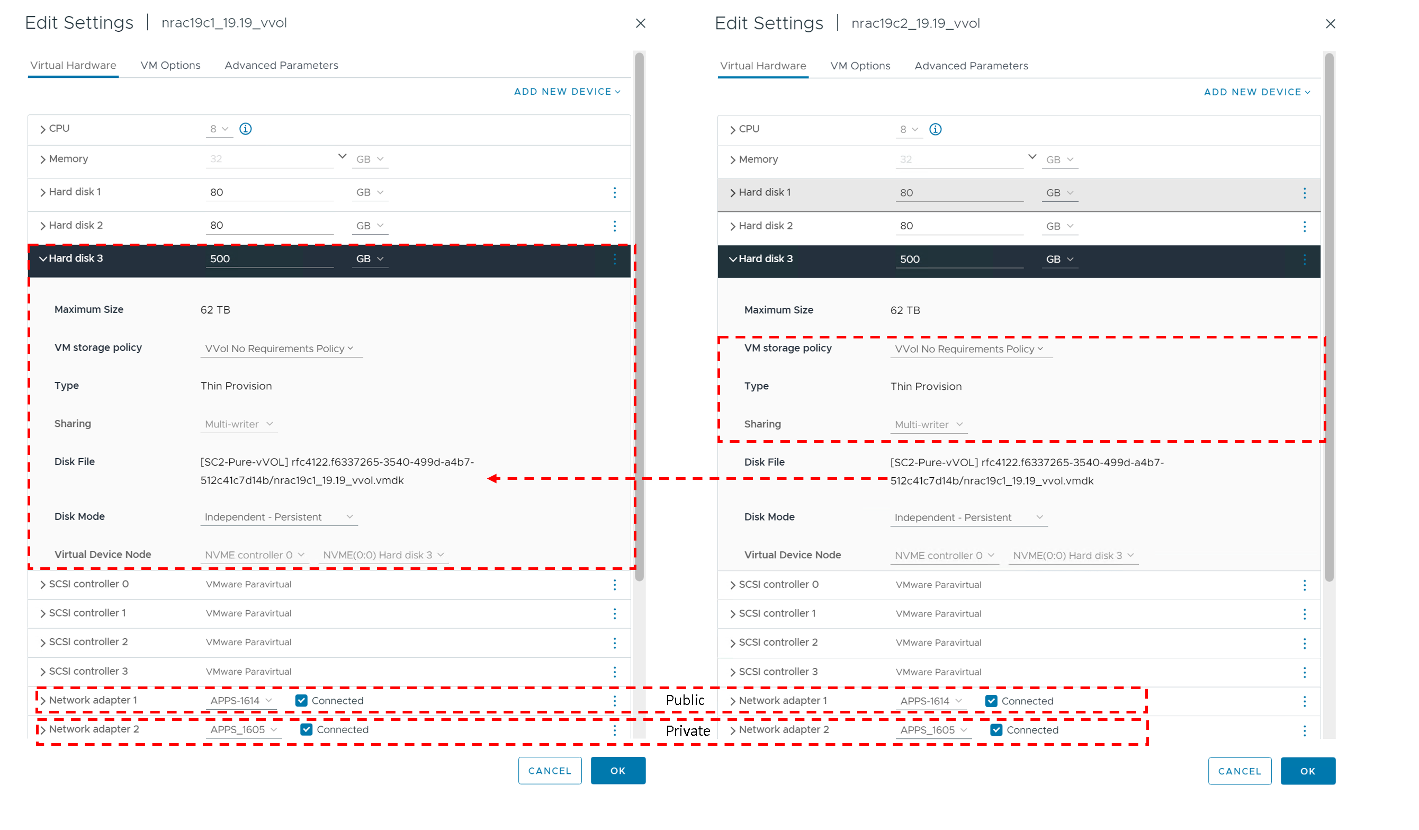This screenshot has height=830, width=1419.
Task: Switch to VM Options tab in nrac19c1 panel
Action: point(170,65)
